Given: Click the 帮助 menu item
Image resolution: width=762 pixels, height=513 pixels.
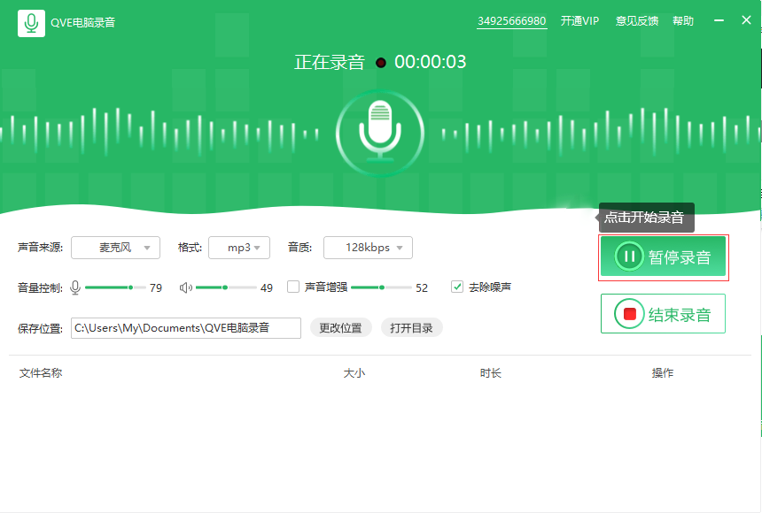Looking at the screenshot, I should [683, 20].
